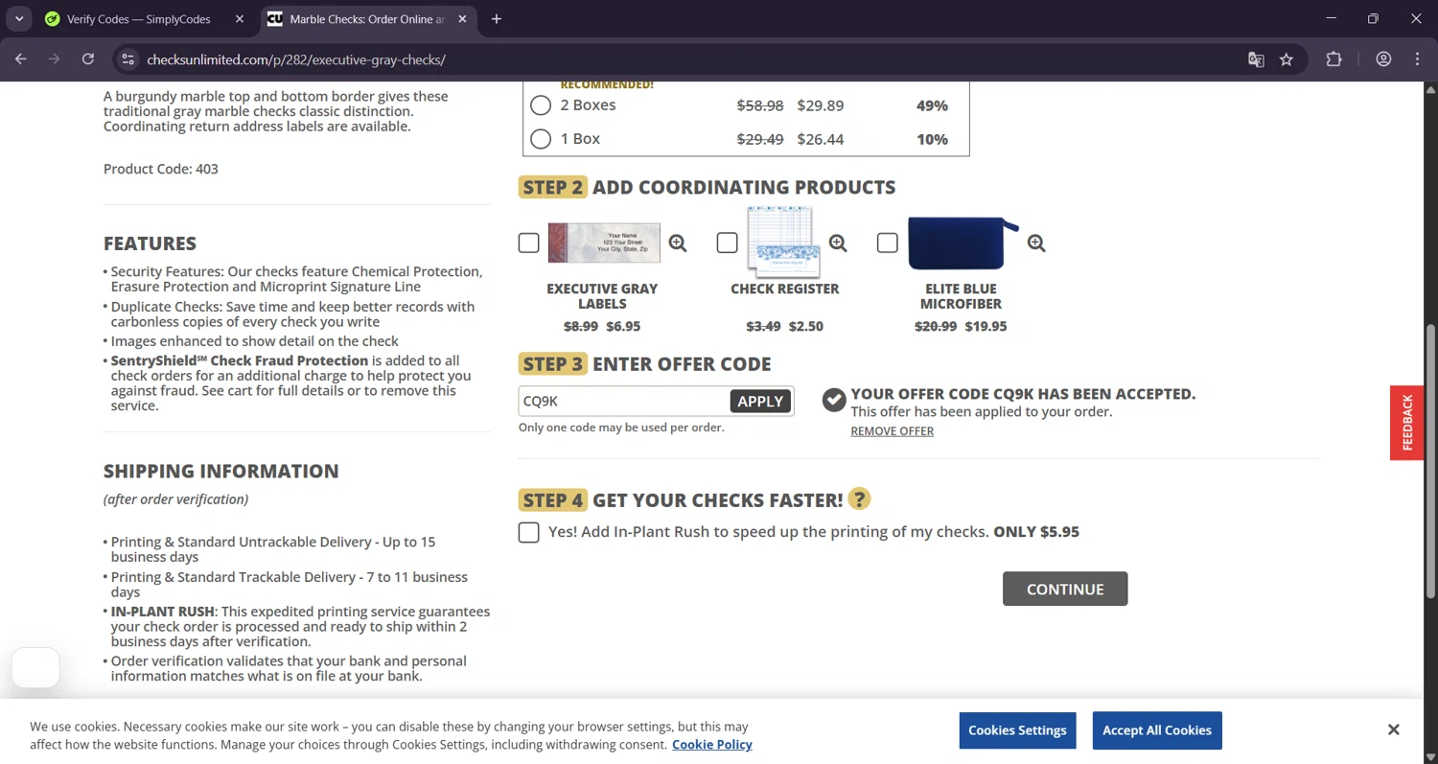The width and height of the screenshot is (1438, 764).
Task: Switch to the Verify Codes SimplyCodes tab
Action: tap(138, 19)
